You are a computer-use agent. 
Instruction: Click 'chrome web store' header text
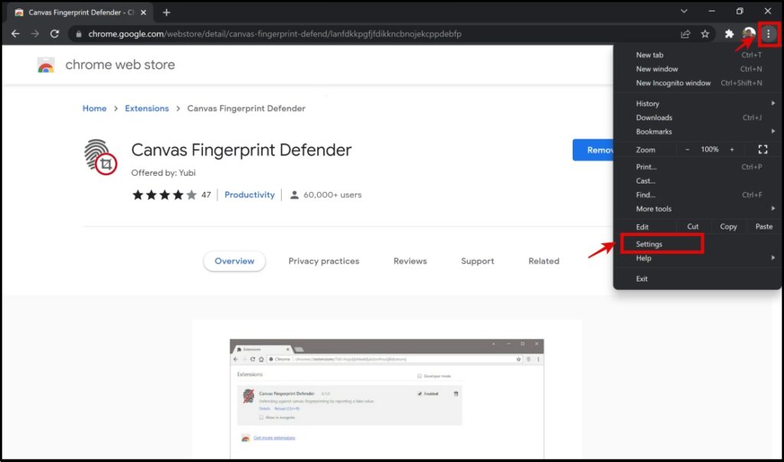pyautogui.click(x=120, y=65)
